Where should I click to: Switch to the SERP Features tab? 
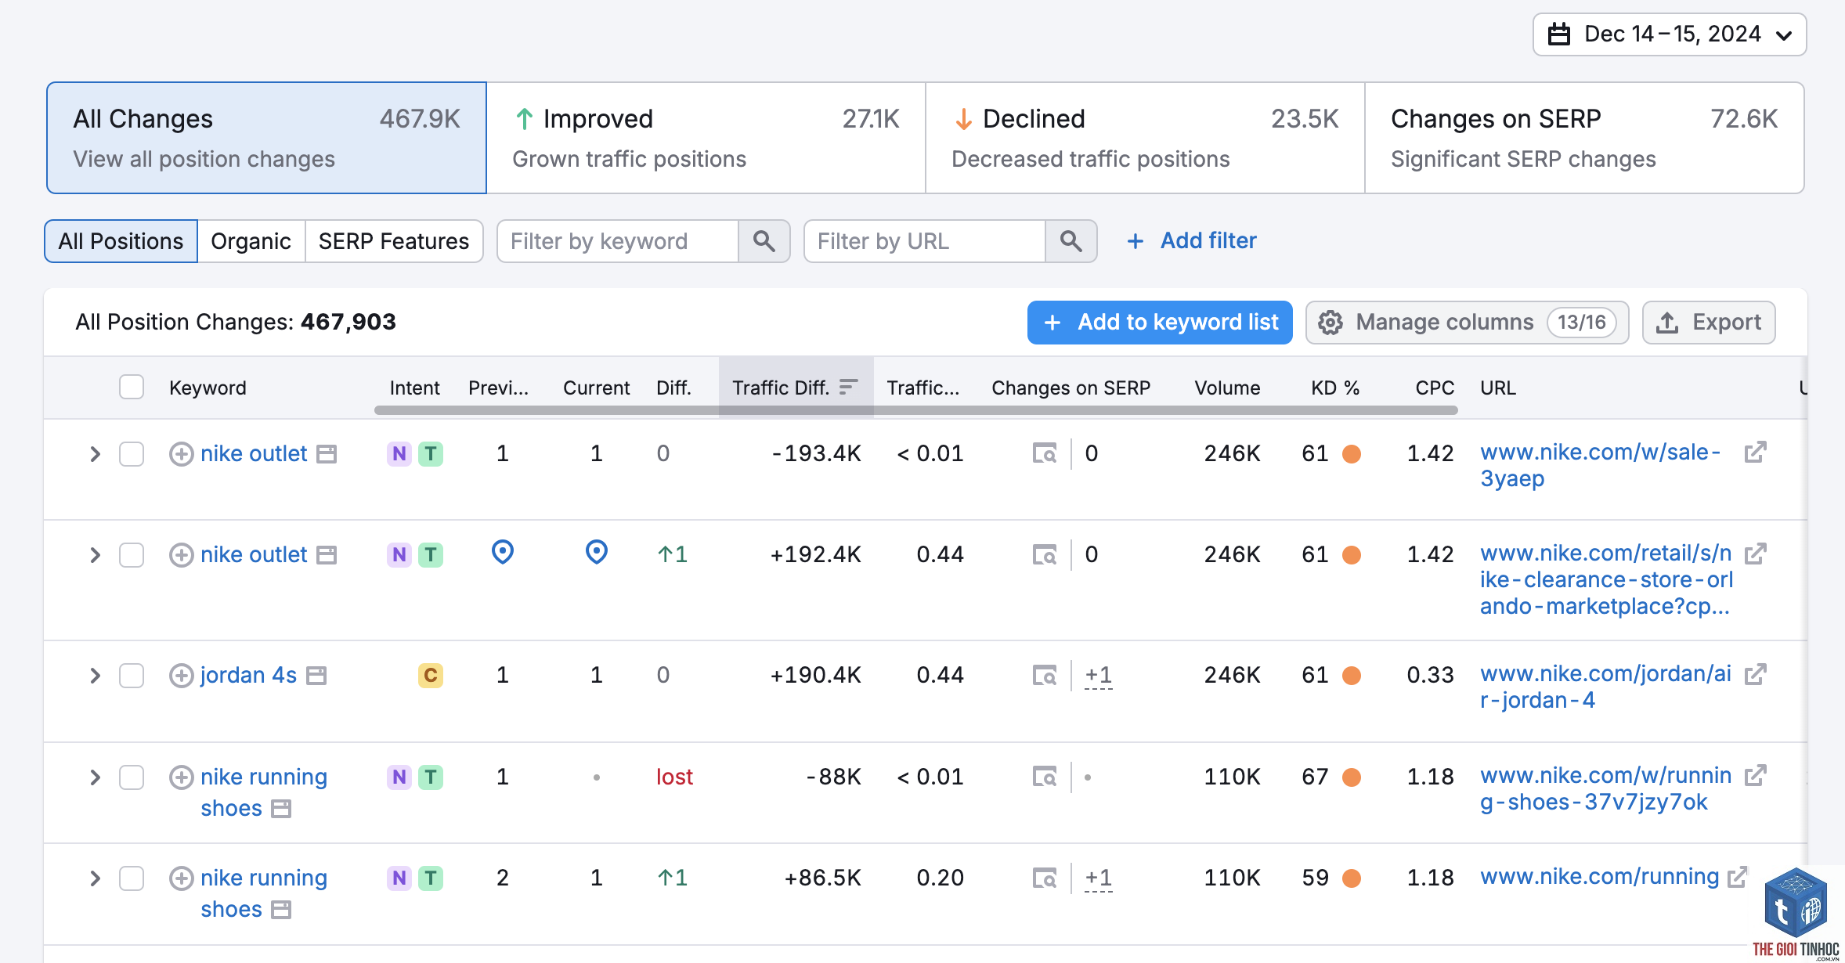(394, 241)
